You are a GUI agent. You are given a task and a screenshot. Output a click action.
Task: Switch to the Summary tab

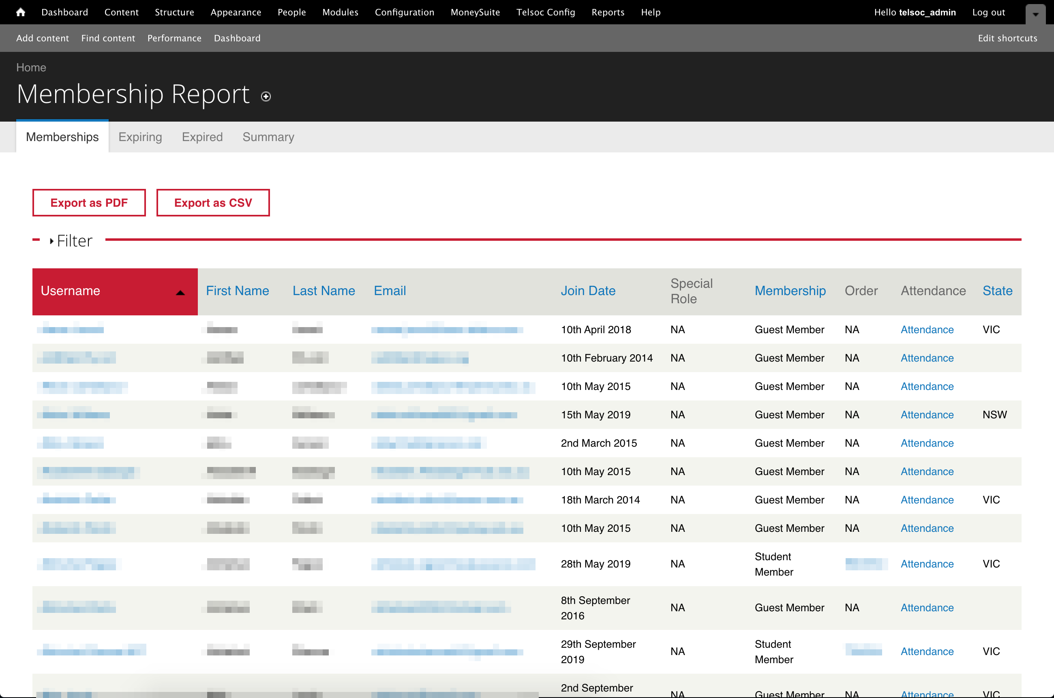[x=268, y=137]
